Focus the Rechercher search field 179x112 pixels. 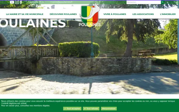pyautogui.click(x=143, y=2)
